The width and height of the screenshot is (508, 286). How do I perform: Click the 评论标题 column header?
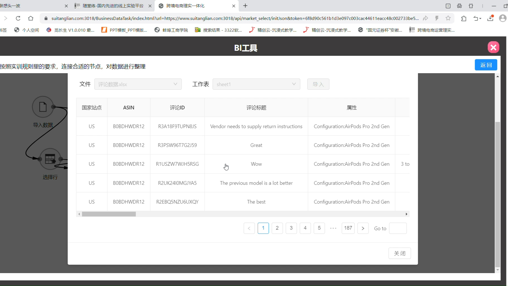[x=256, y=107]
